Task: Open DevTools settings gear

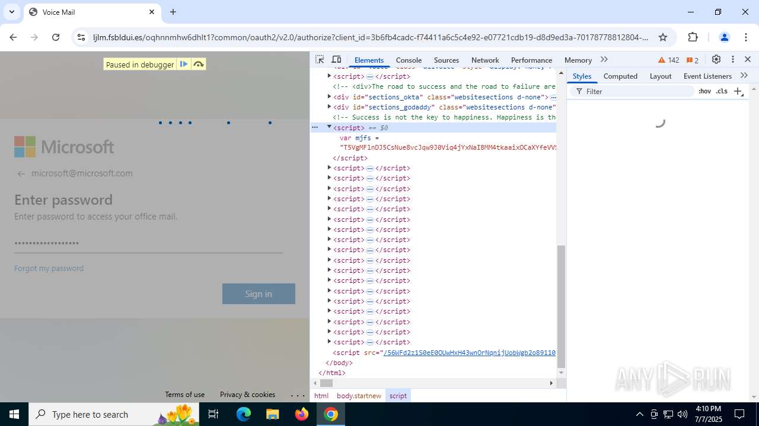Action: (x=716, y=60)
